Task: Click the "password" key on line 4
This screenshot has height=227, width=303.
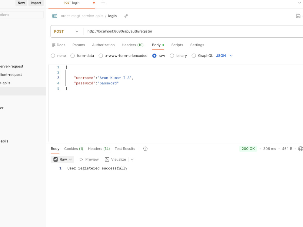Action: pos(85,83)
